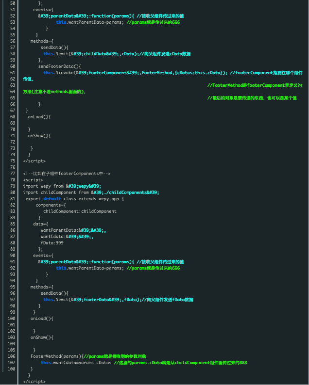
Task: Click the opening '<script>' tag on line 78
Action: pos(33,180)
